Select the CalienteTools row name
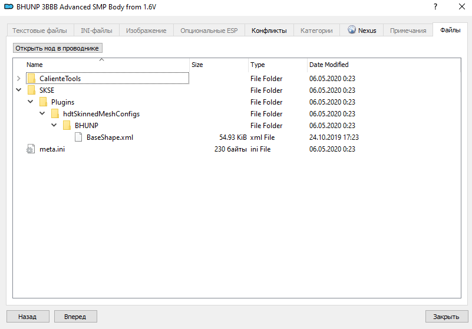The image size is (472, 329). (x=60, y=79)
